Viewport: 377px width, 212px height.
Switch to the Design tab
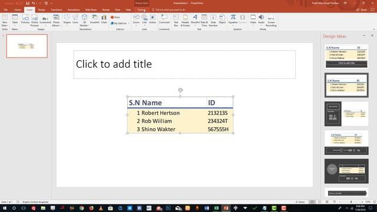(41, 10)
